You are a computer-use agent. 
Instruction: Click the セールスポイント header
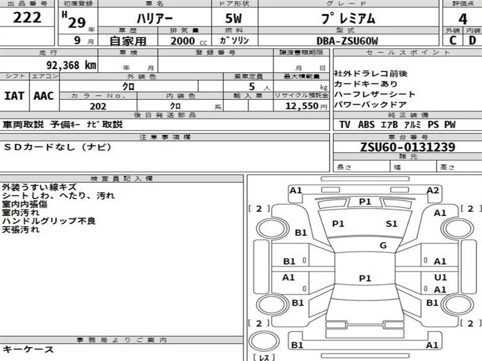pos(408,52)
